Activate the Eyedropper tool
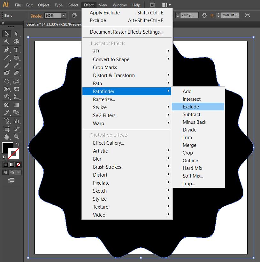Viewport: 260px width, 262px height. [6, 113]
